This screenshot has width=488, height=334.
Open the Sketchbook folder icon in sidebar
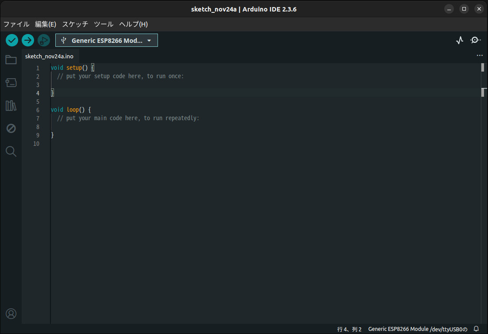coord(11,60)
